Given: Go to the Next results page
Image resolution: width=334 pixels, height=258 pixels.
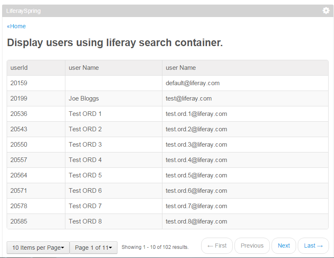Looking at the screenshot, I should [x=284, y=246].
